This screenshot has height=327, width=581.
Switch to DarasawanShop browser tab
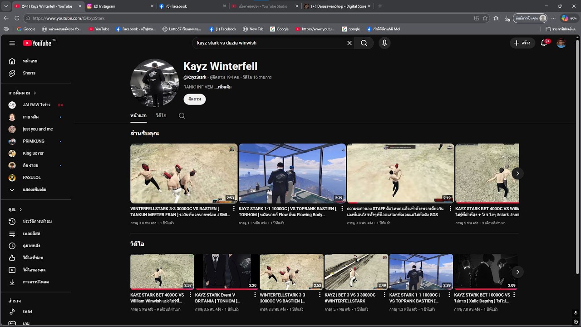(x=338, y=6)
